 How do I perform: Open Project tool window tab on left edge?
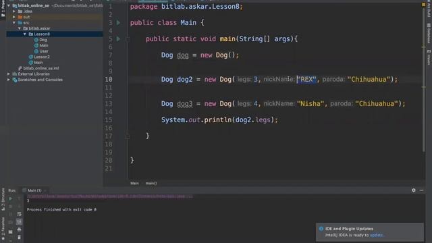coord(3,9)
